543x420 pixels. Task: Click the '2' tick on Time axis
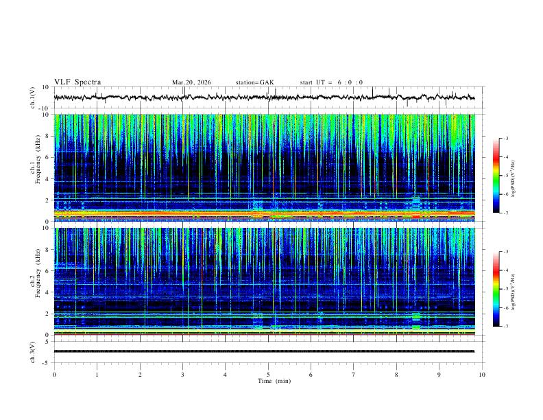[140, 375]
